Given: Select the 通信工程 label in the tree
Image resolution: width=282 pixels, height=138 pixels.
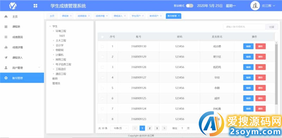Looking at the screenshot, I should tap(61, 74).
